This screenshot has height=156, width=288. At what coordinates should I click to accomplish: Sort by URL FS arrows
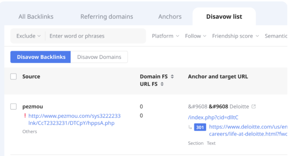point(162,84)
